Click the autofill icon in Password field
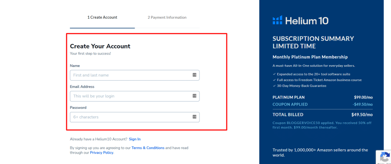 pyautogui.click(x=195, y=117)
